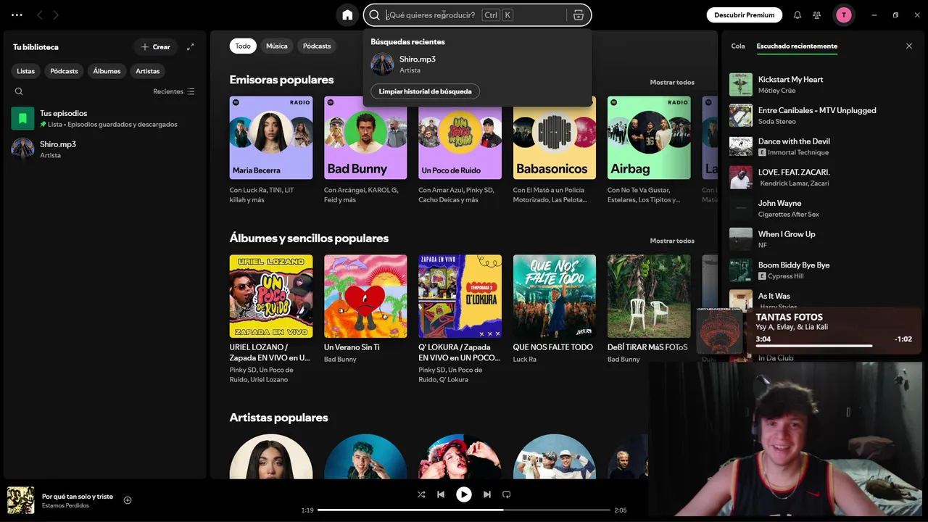Open Bad Bunny radio card
Viewport: 928px width, 522px height.
(x=365, y=150)
